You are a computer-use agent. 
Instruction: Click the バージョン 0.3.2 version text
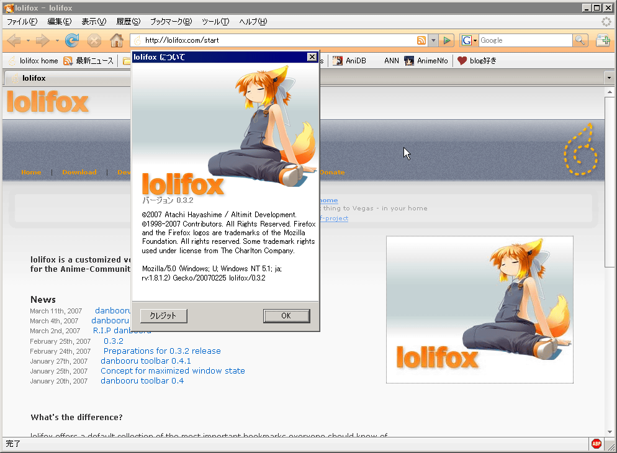[x=168, y=200]
